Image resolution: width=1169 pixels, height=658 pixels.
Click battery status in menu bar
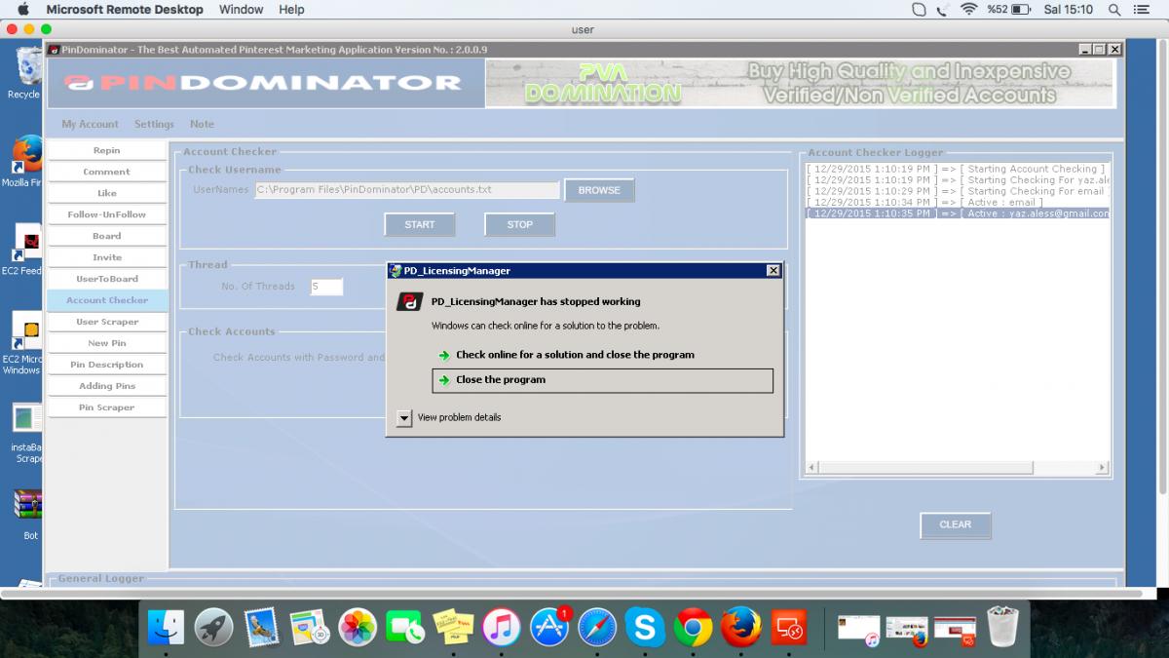click(x=1009, y=9)
